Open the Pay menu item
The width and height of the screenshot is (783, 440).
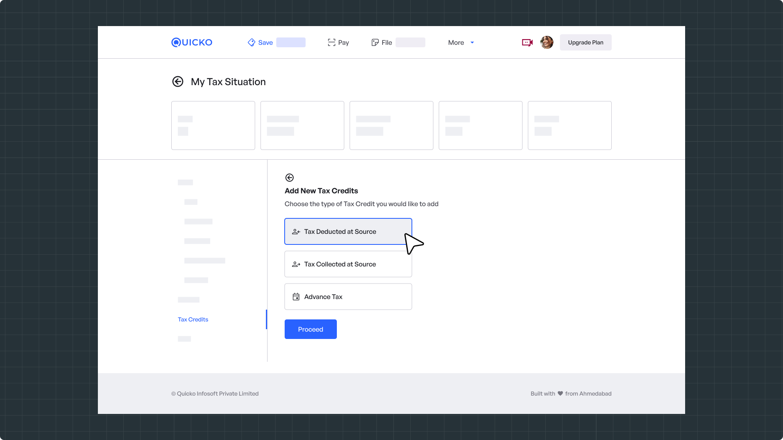tap(338, 42)
